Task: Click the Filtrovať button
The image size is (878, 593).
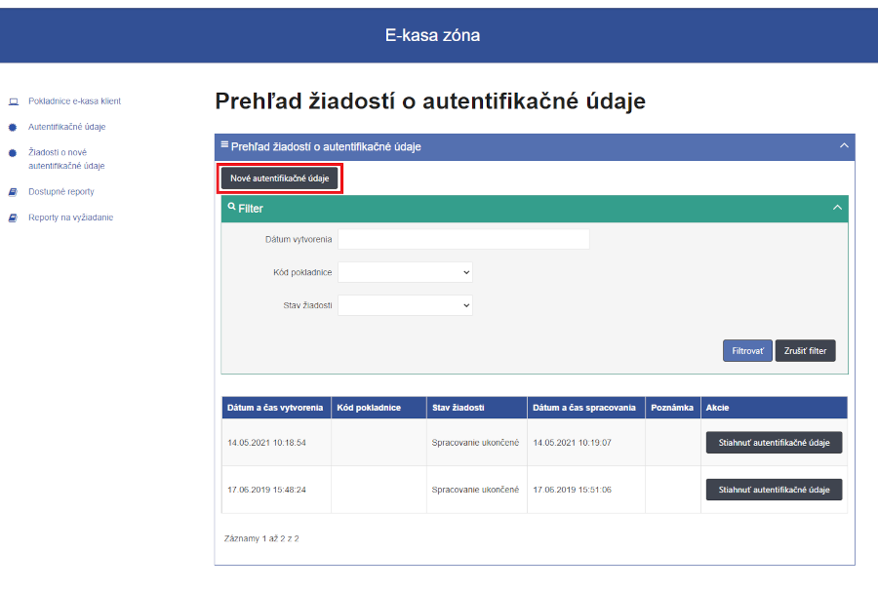Action: tap(747, 351)
